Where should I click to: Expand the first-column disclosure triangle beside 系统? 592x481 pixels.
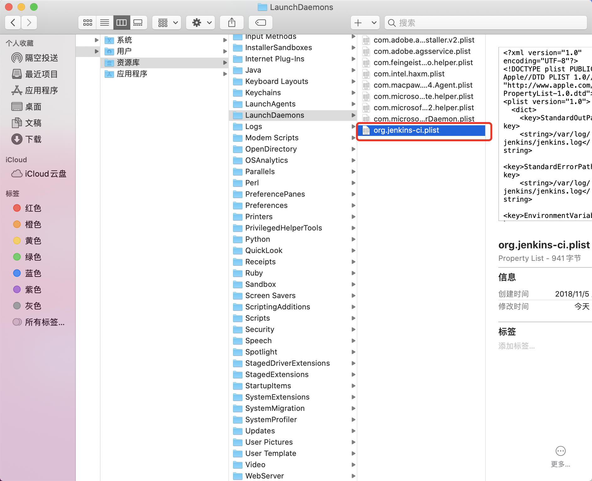[x=96, y=40]
